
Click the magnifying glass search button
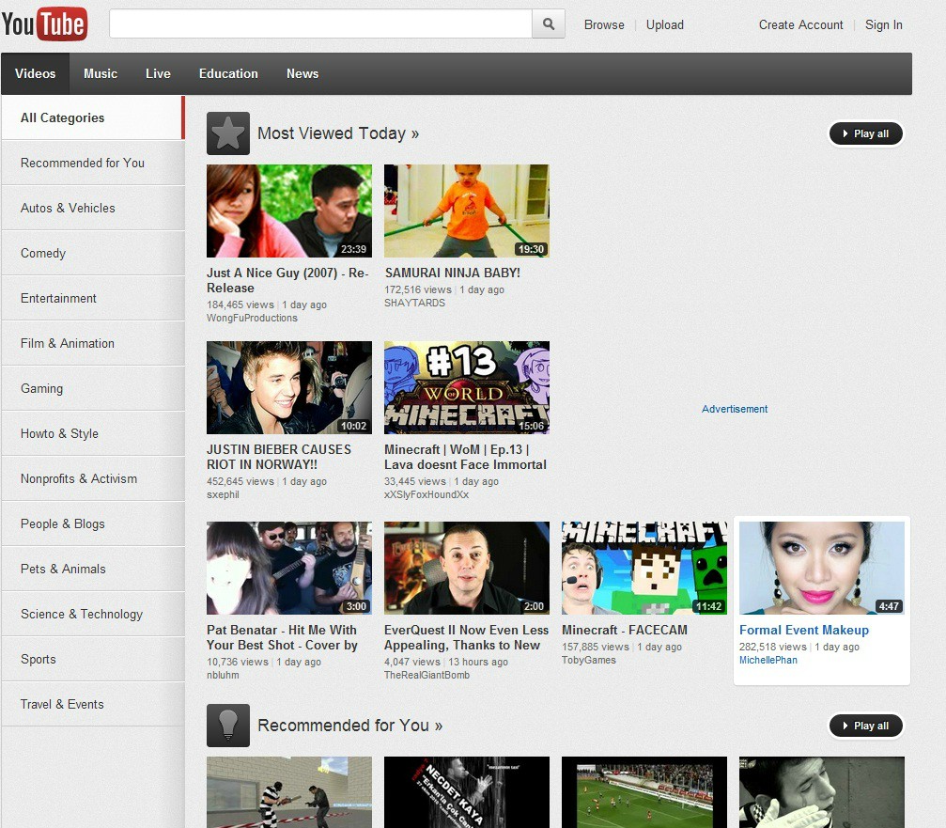click(x=549, y=24)
